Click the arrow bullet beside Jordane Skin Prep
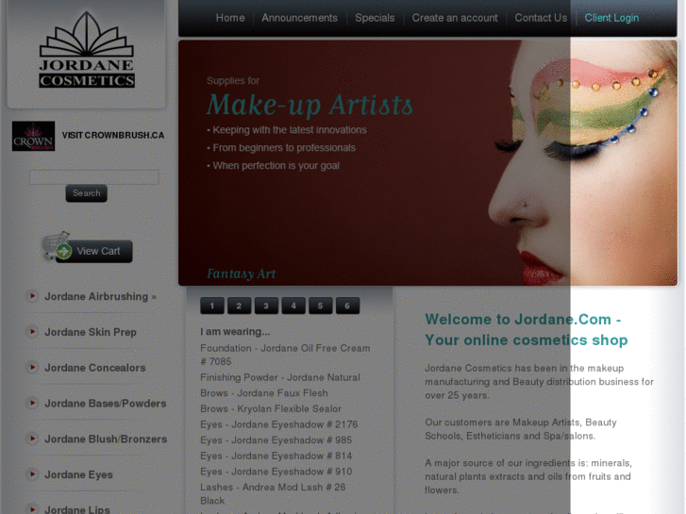Image resolution: width=686 pixels, height=514 pixels. (x=32, y=332)
